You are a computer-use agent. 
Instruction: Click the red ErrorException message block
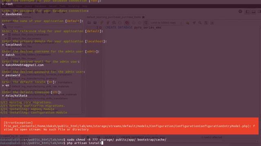pos(129,126)
